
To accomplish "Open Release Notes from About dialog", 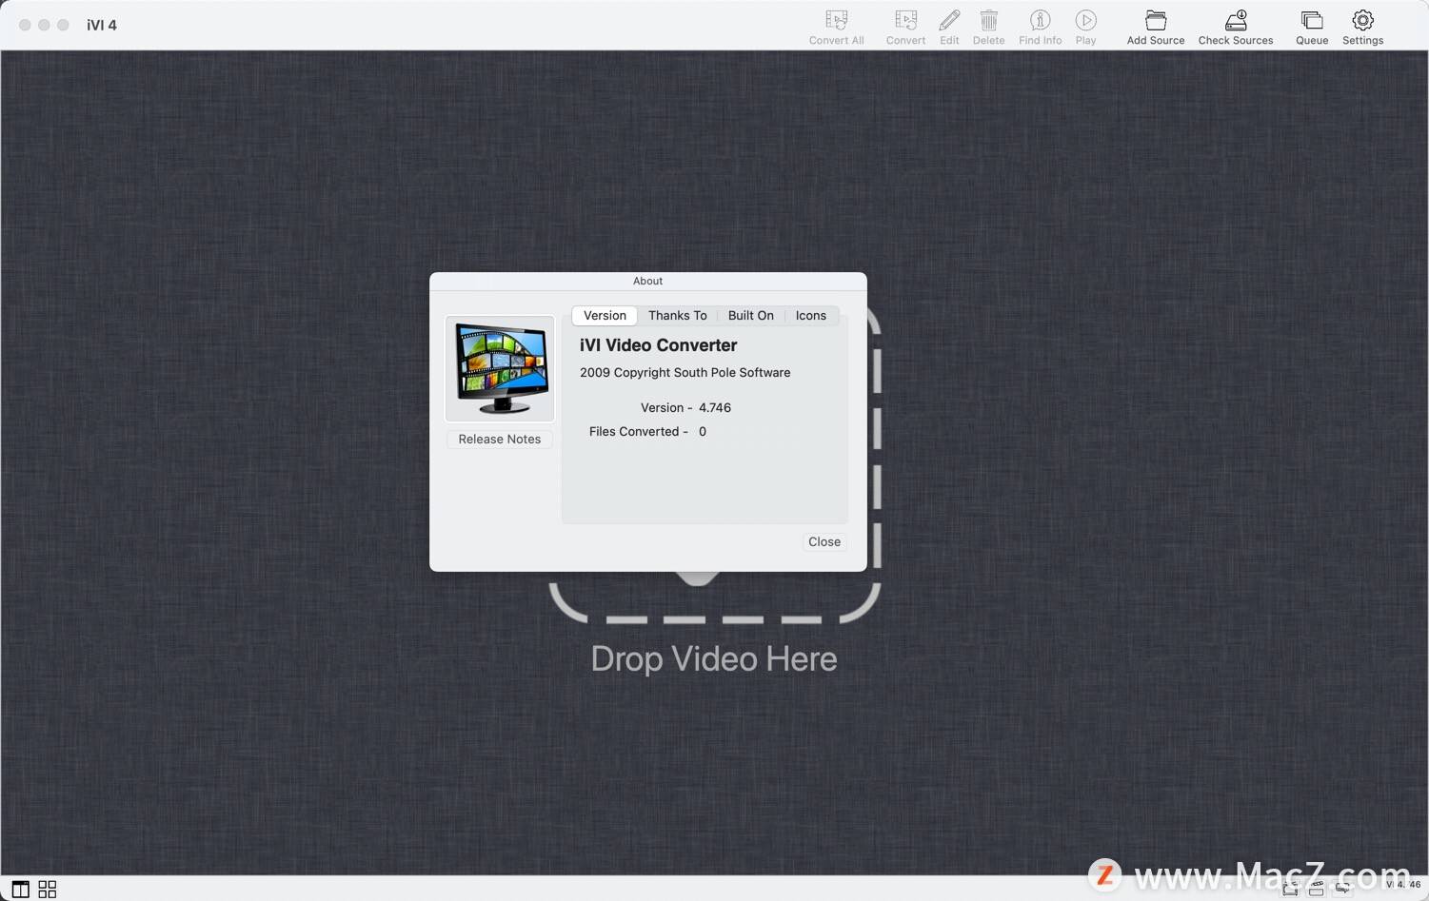I will pos(499,439).
